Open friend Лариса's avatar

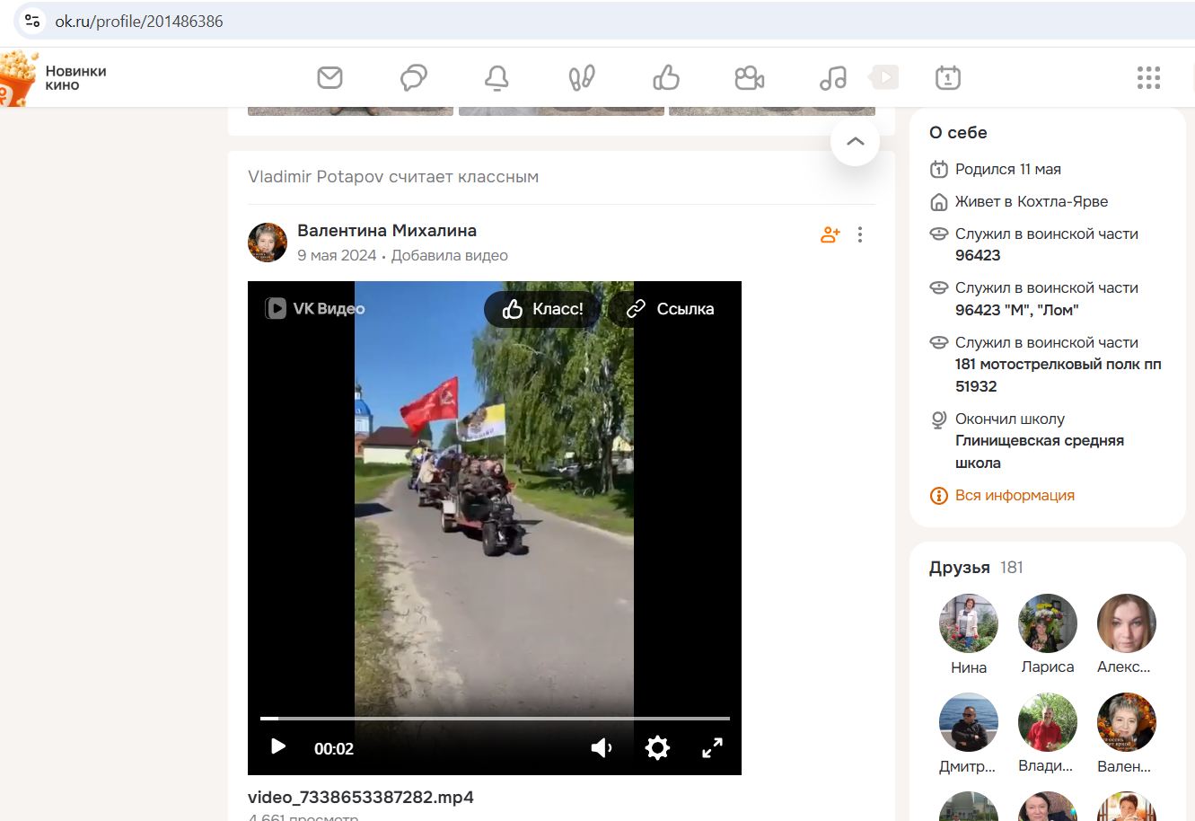[1048, 623]
